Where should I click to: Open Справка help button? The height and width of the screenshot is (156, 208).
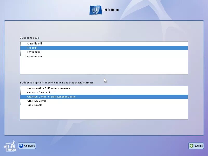point(27,146)
